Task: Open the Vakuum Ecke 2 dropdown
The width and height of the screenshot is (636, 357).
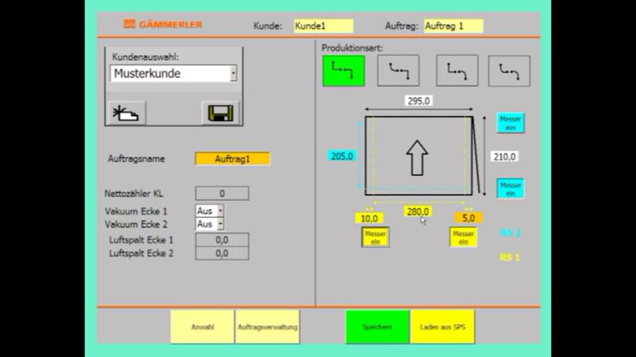Action: pos(220,224)
